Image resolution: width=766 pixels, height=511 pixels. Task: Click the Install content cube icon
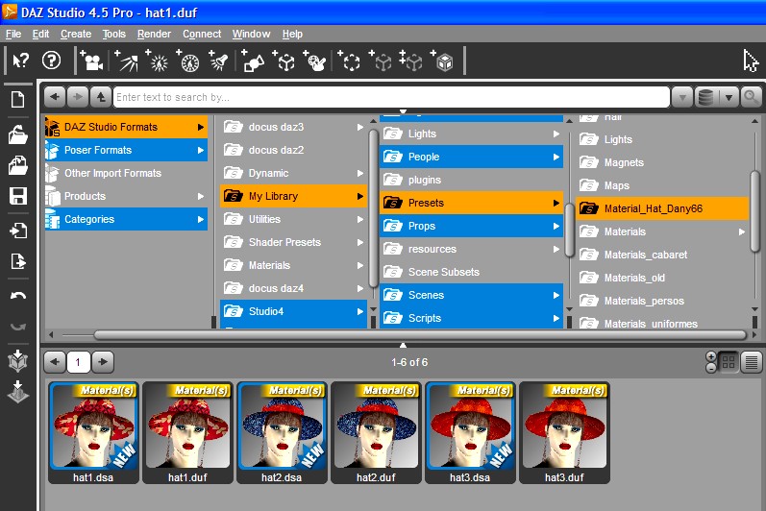click(18, 360)
